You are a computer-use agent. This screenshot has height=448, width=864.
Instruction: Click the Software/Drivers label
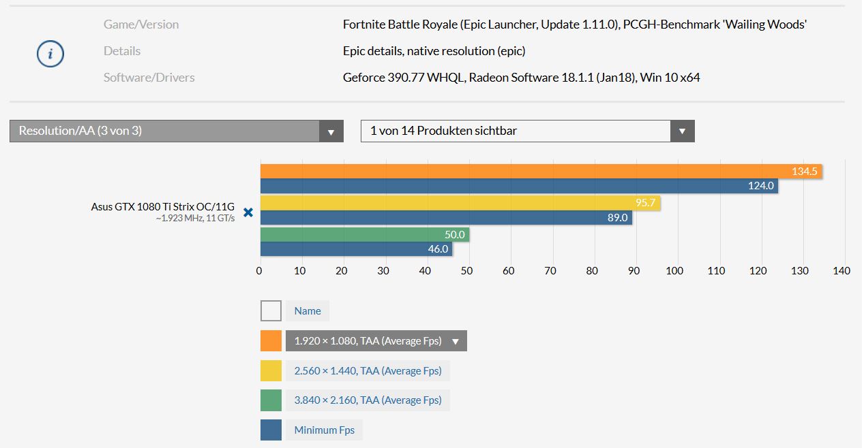coord(149,78)
